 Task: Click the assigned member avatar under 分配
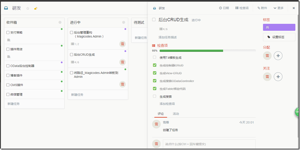[267, 56]
